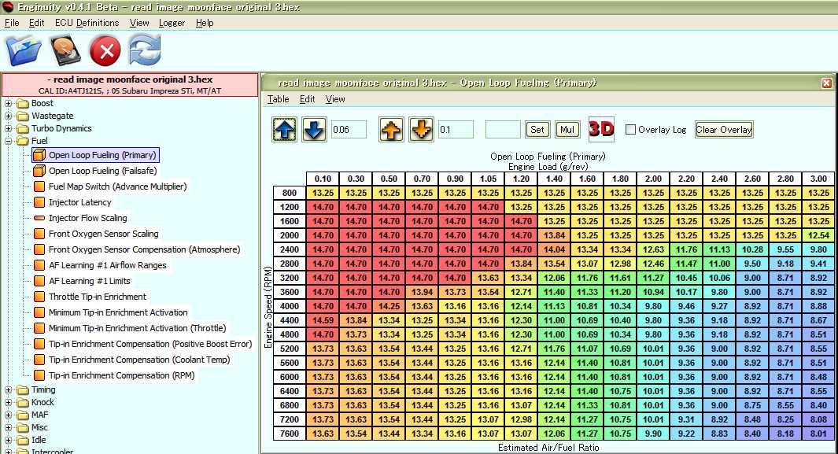Image resolution: width=838 pixels, height=454 pixels.
Task: Click the blue refresh arrows icon
Action: (145, 52)
